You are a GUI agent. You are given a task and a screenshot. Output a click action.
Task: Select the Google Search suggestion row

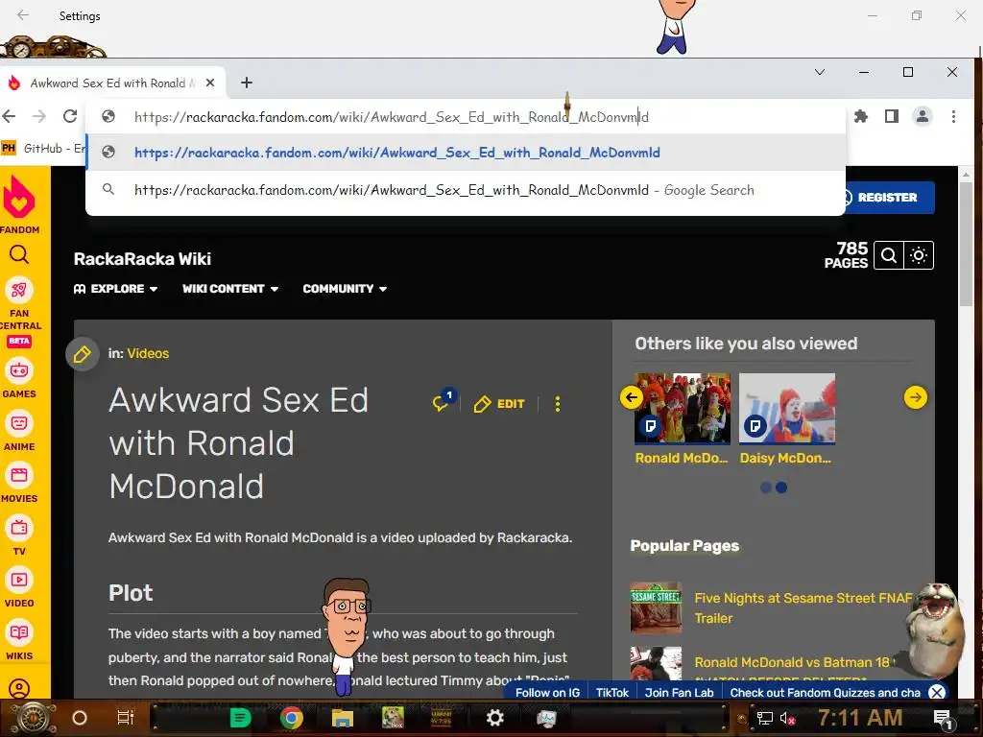466,190
